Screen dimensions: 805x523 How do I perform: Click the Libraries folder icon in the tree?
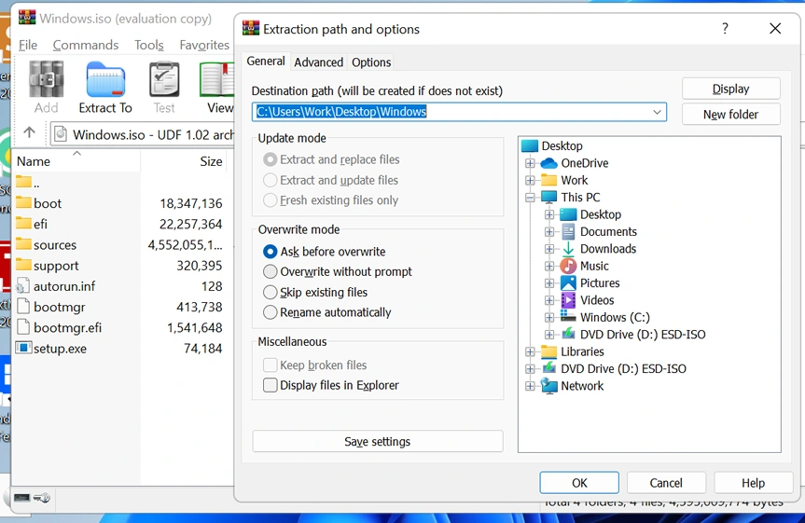(548, 351)
